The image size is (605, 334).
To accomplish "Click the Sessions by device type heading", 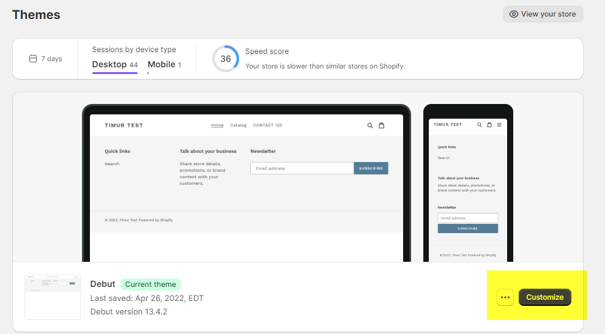I will (134, 50).
